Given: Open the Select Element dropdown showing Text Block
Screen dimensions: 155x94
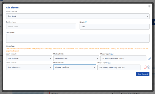Looking at the screenshot, I should coord(78,16).
